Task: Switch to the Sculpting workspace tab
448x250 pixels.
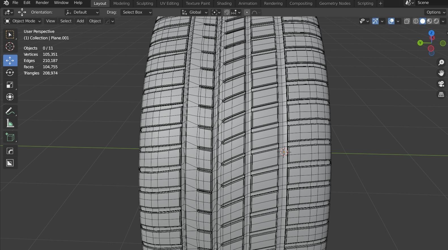Action: [x=145, y=3]
